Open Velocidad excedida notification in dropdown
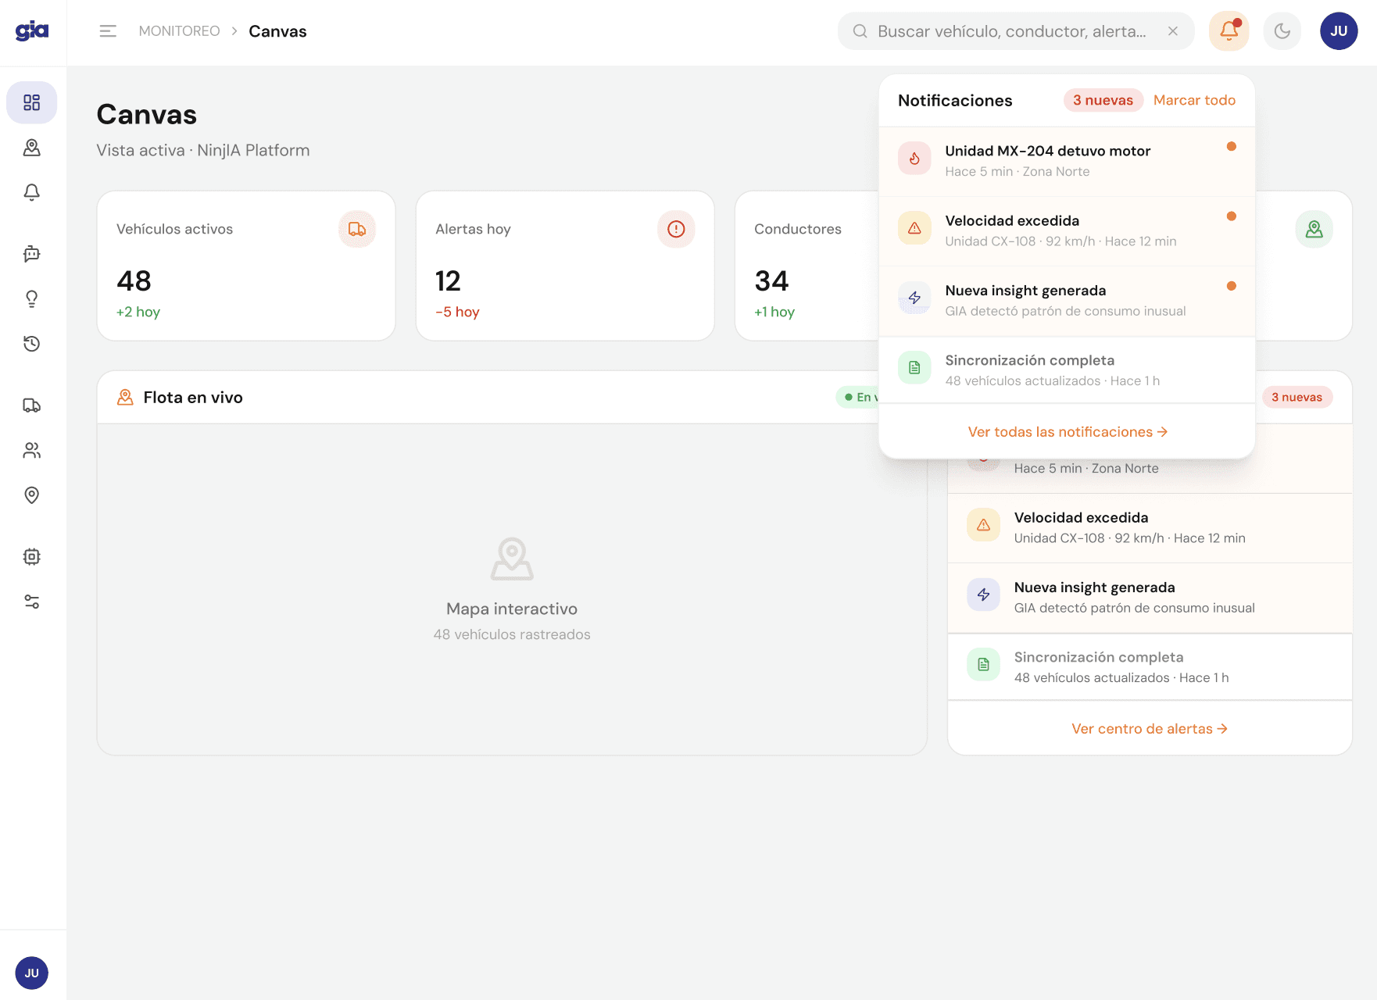This screenshot has height=1000, width=1377. click(1067, 231)
